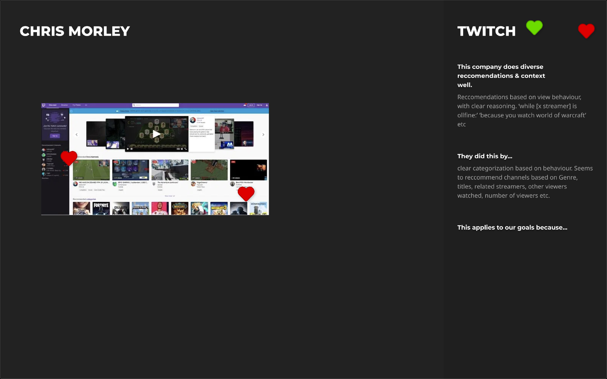This screenshot has height=379, width=607.
Task: Select the Yogscast channel in sidebar list
Action: (55, 165)
